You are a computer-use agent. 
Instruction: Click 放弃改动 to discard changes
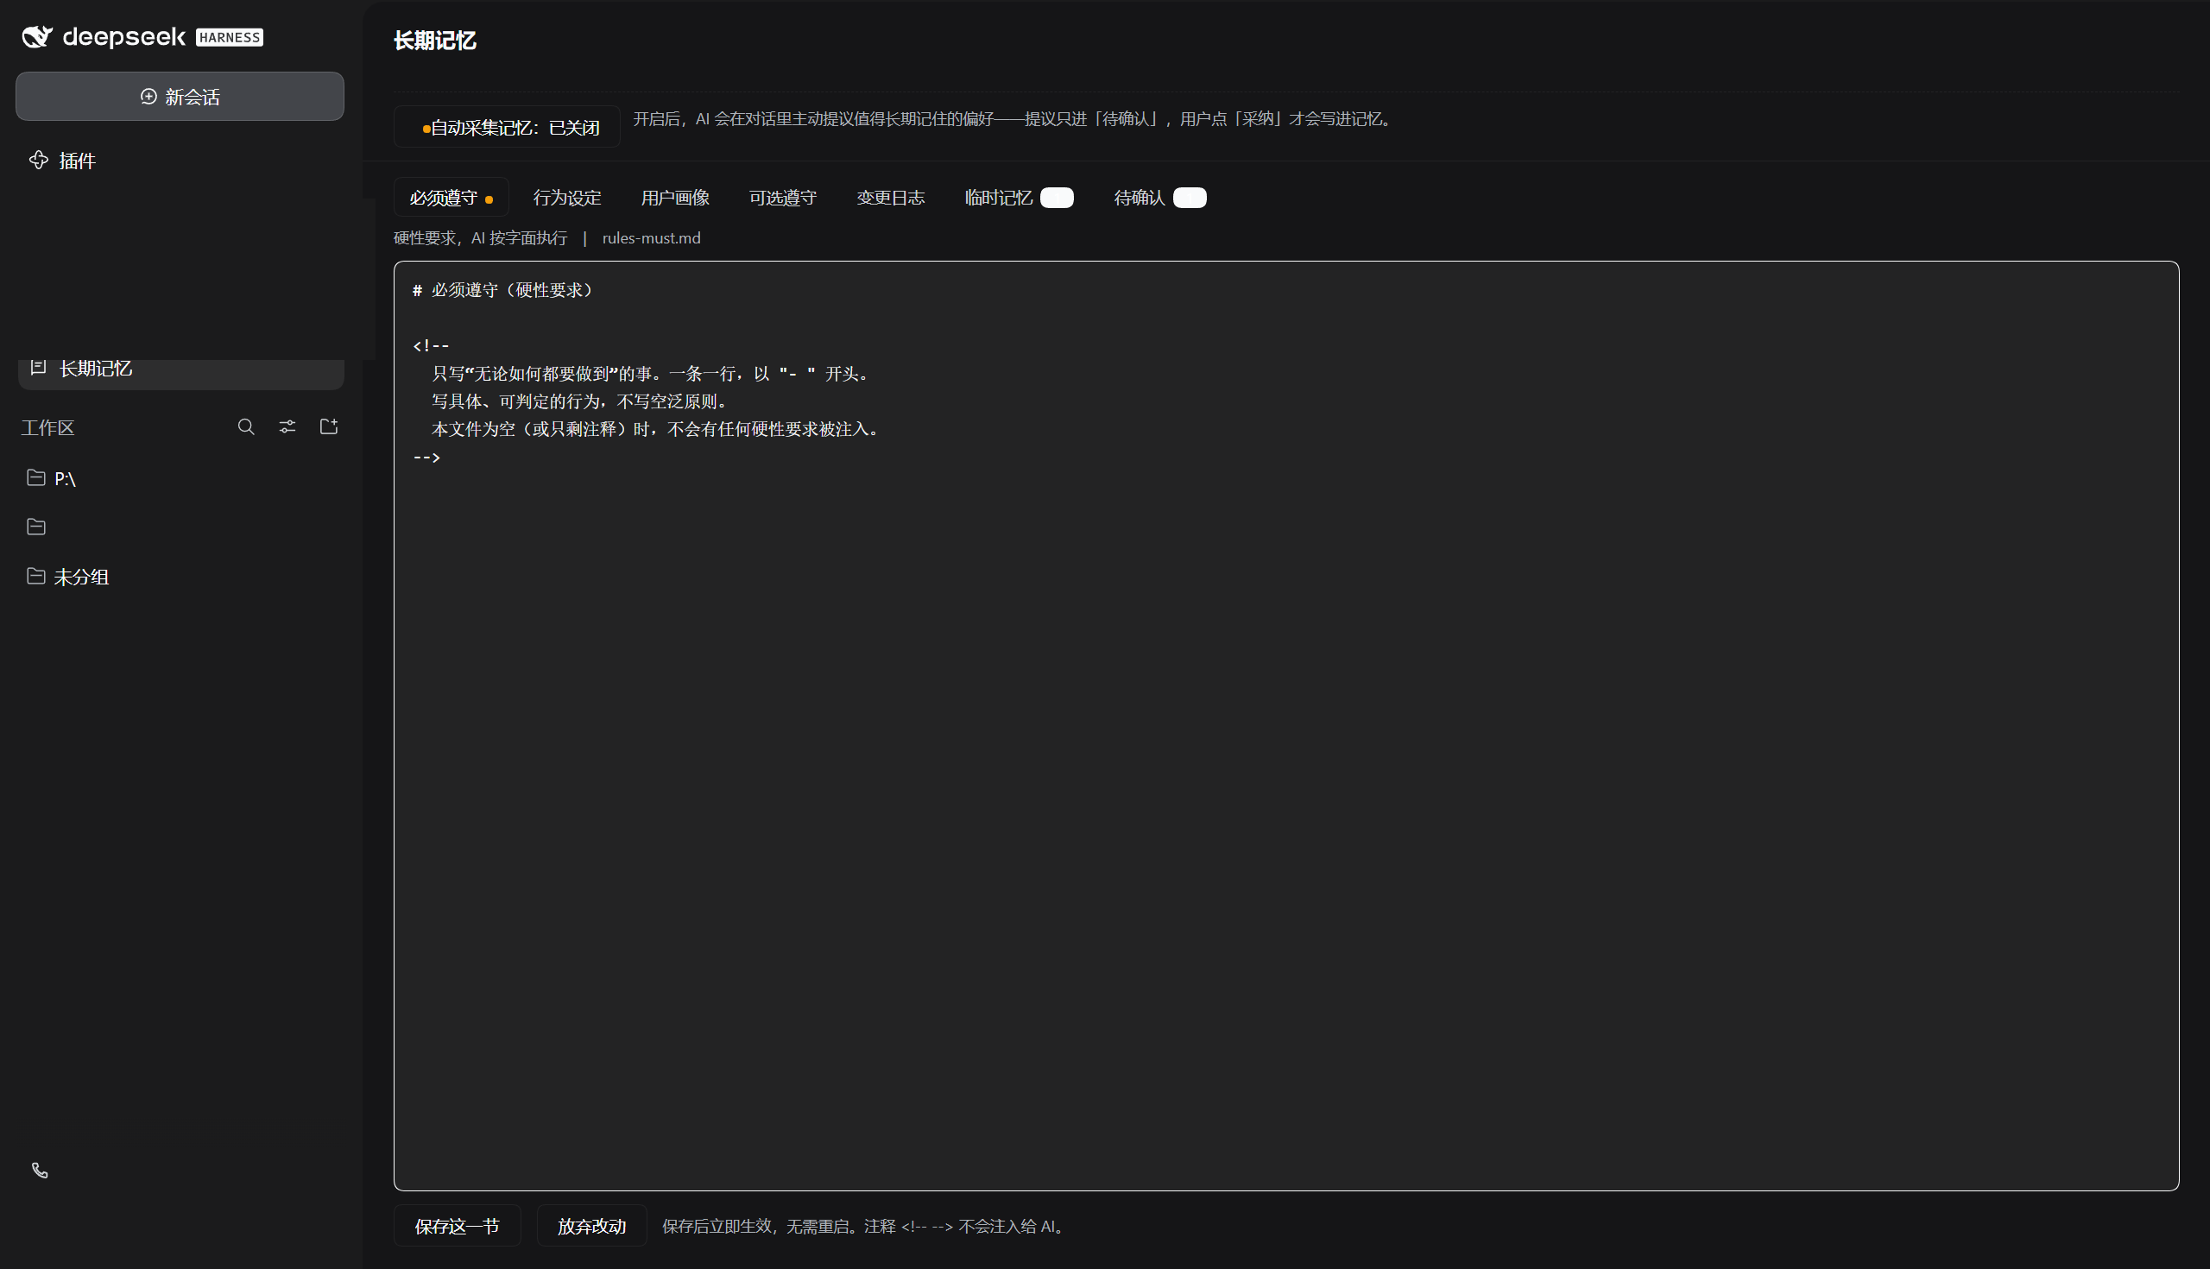tap(591, 1227)
